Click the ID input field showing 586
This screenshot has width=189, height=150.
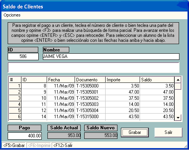(x=23, y=56)
